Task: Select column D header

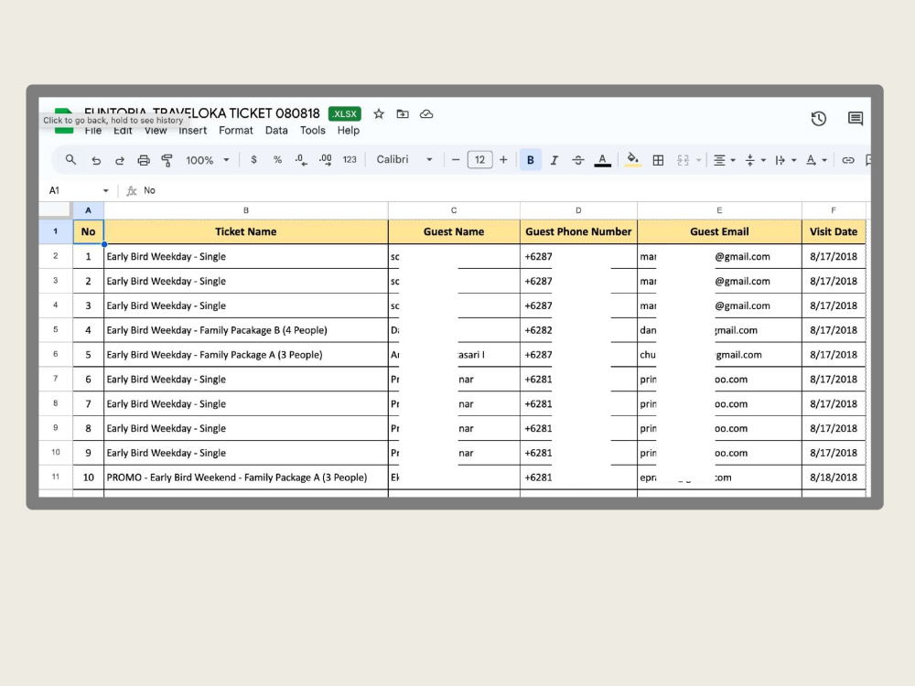Action: 578,210
